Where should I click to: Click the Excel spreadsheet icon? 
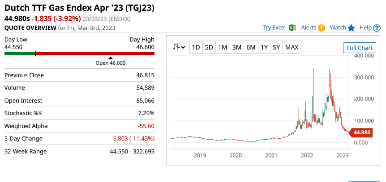[x=292, y=28]
